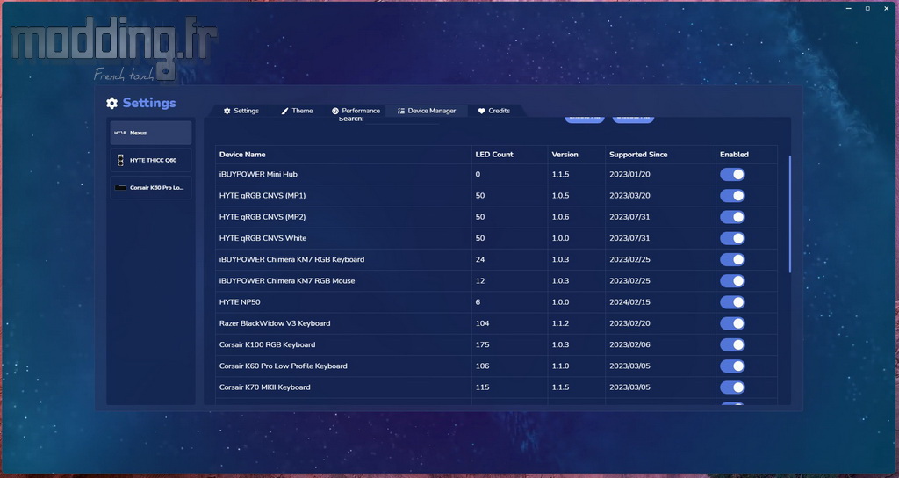Click the Supported Since column header
Viewport: 899px width, 478px height.
[638, 155]
